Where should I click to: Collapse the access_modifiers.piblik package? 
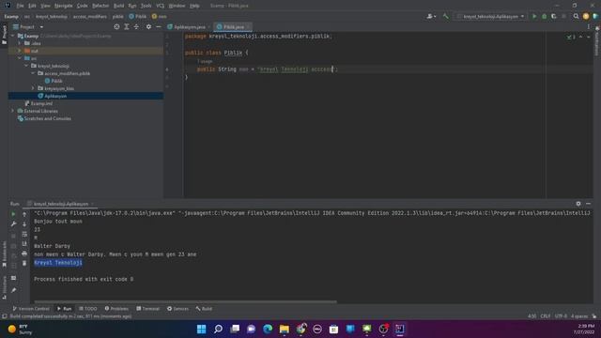pyautogui.click(x=33, y=73)
